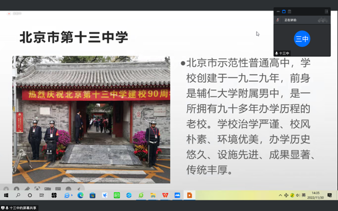Open the green 360 browser icon

[141, 195]
